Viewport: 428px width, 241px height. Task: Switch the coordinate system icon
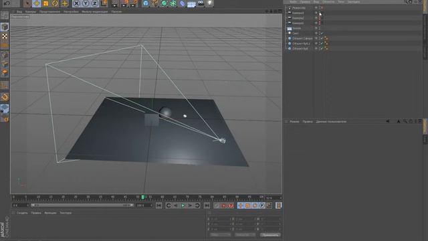(x=104, y=3)
